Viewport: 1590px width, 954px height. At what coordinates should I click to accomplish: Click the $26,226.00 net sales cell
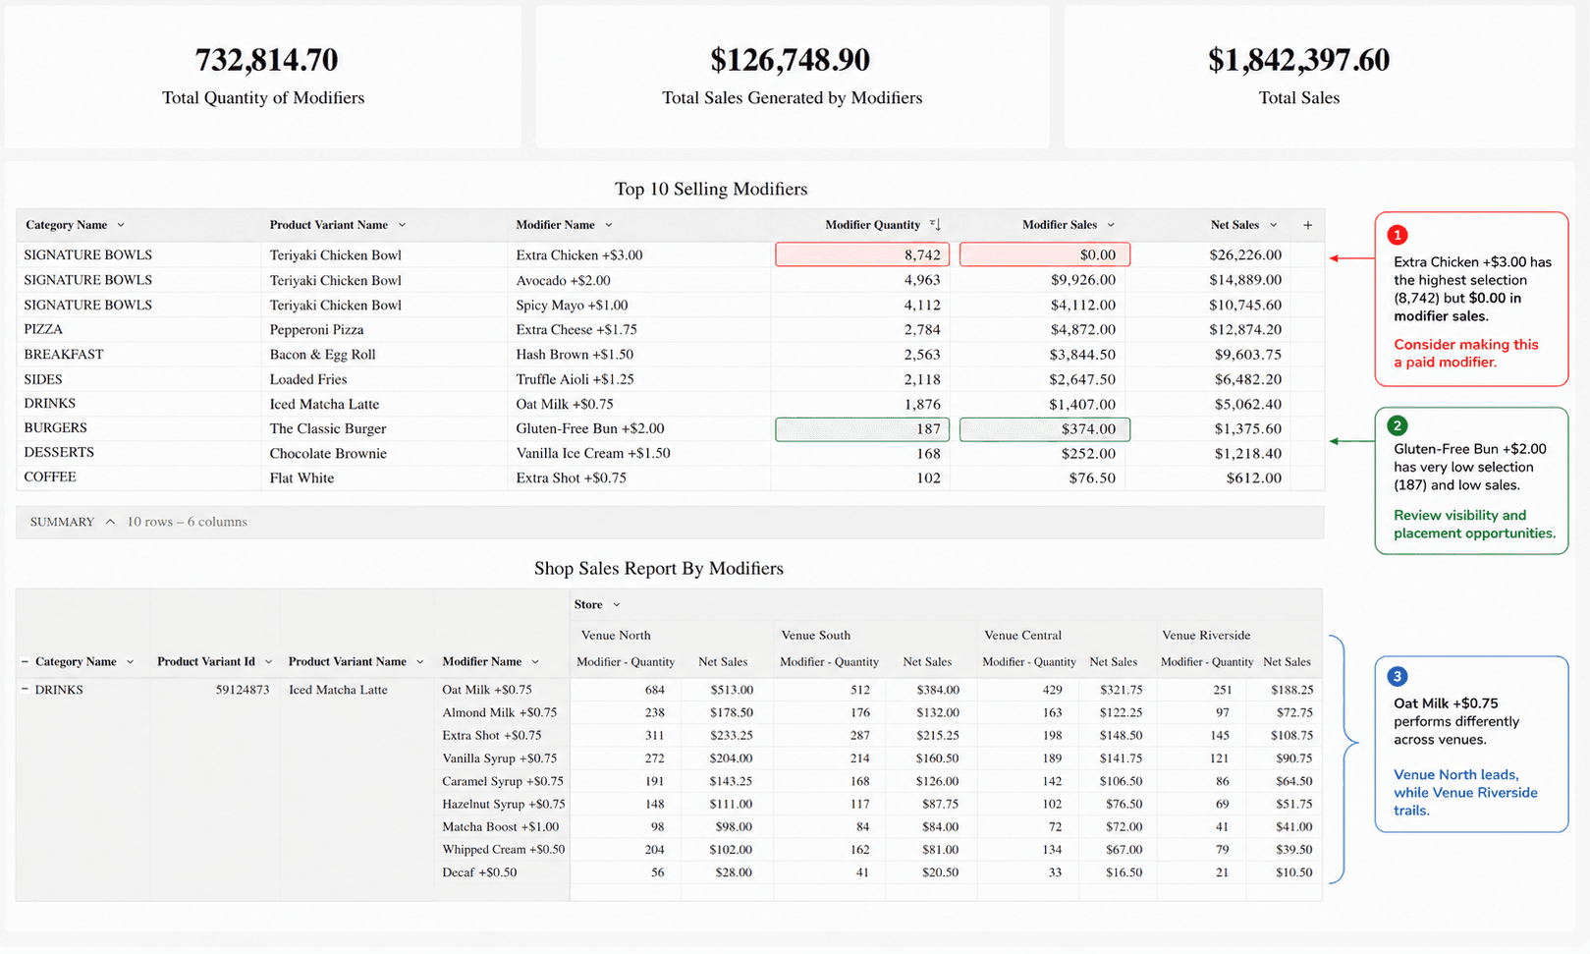coord(1245,254)
